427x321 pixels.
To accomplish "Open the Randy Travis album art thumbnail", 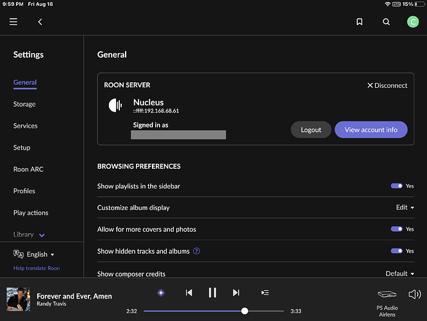I will coord(18,299).
